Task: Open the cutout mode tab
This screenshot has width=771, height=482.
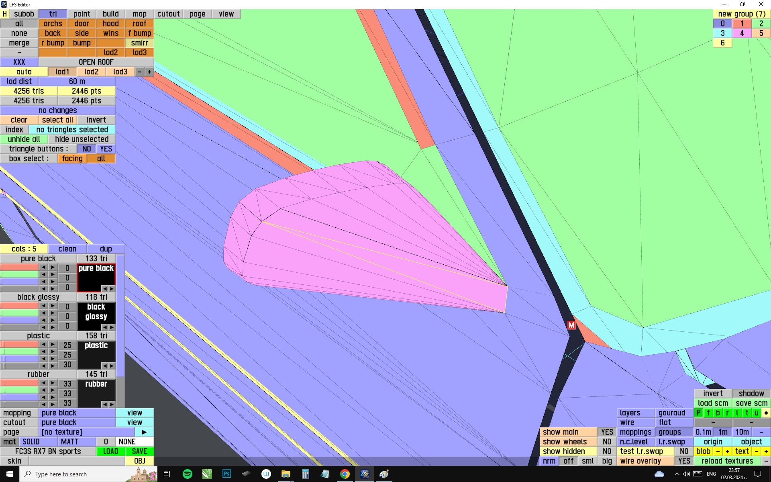Action: click(x=168, y=14)
